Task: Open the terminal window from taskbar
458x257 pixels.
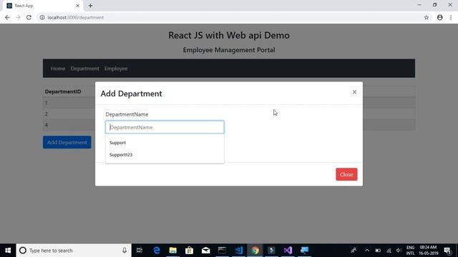Action: 222,251
